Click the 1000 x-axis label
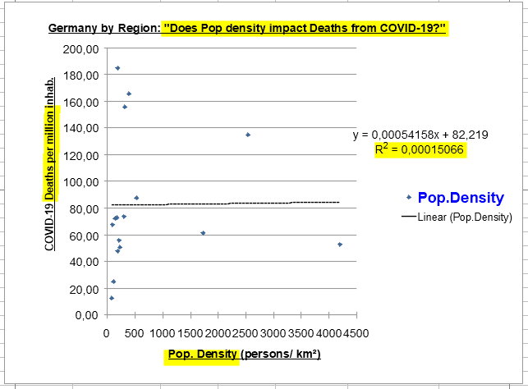528x389 pixels. coord(163,333)
